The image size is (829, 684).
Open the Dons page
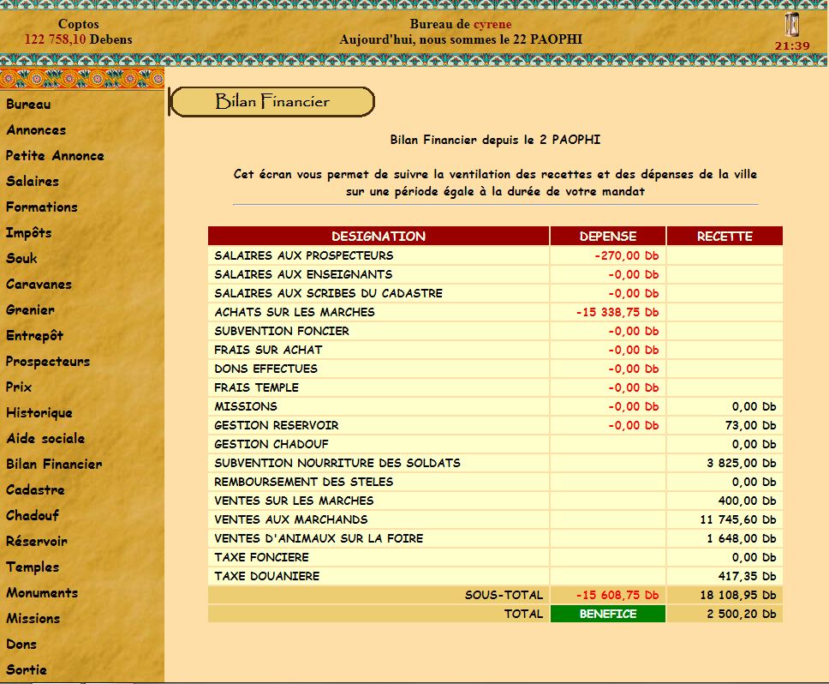coord(21,645)
